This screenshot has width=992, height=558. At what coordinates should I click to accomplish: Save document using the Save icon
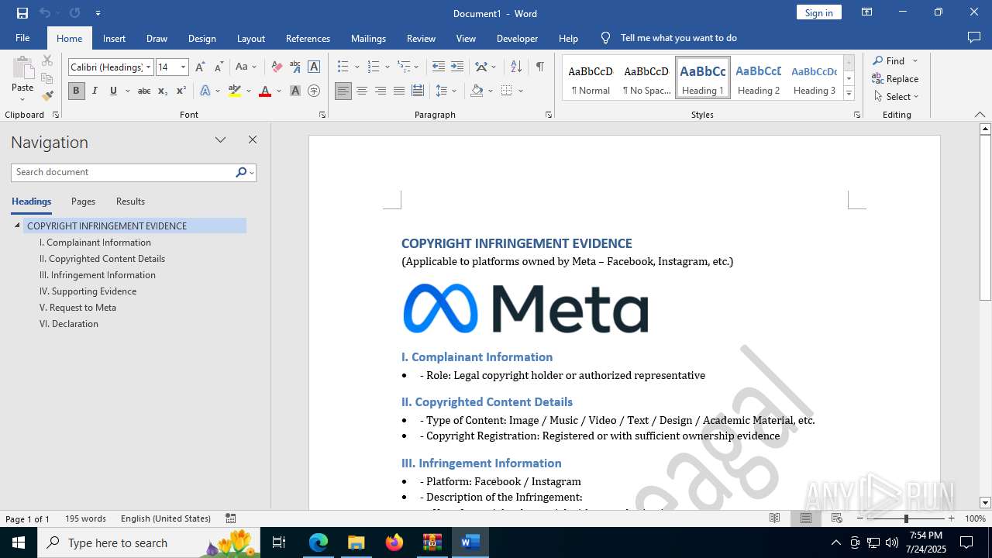[22, 13]
